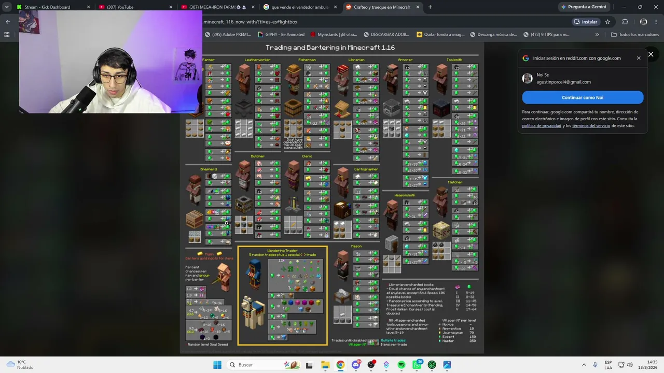
Task: Expand the hidden bookmarks chevron
Action: pos(597,35)
